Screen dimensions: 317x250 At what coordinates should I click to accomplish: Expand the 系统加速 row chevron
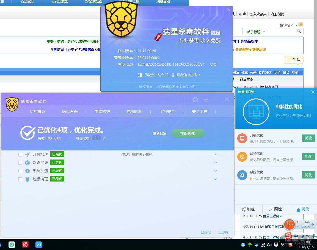tap(216, 171)
